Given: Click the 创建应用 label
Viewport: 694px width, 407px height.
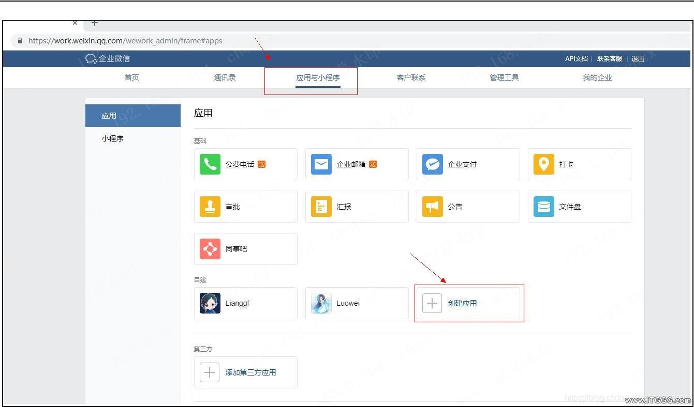Looking at the screenshot, I should click(462, 303).
